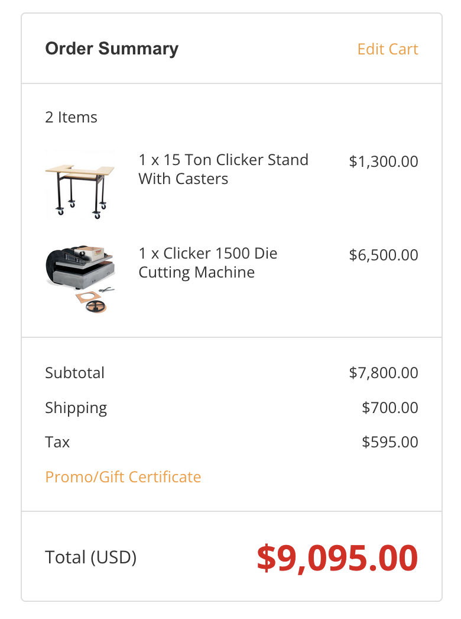This screenshot has height=619, width=461.
Task: Click the $1,300.00 item price
Action: [x=384, y=162]
